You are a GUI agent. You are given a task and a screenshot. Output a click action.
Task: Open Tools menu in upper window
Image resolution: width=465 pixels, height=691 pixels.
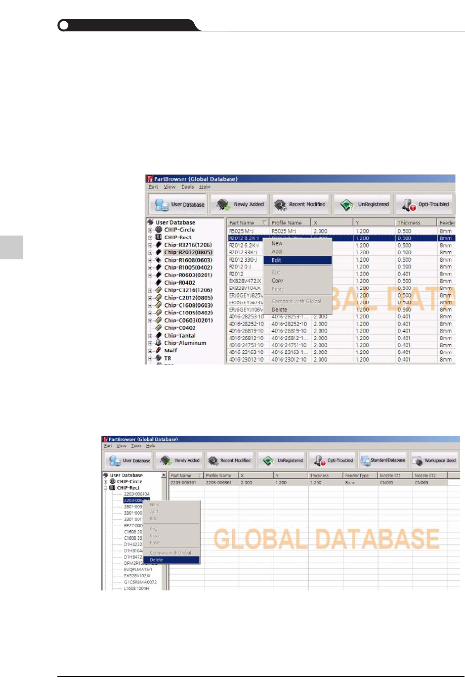(x=188, y=187)
